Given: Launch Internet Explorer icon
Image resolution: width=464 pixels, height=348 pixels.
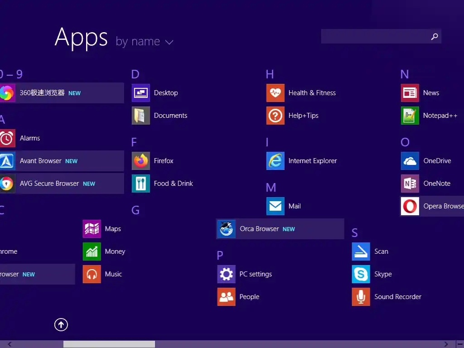Looking at the screenshot, I should click(x=275, y=161).
